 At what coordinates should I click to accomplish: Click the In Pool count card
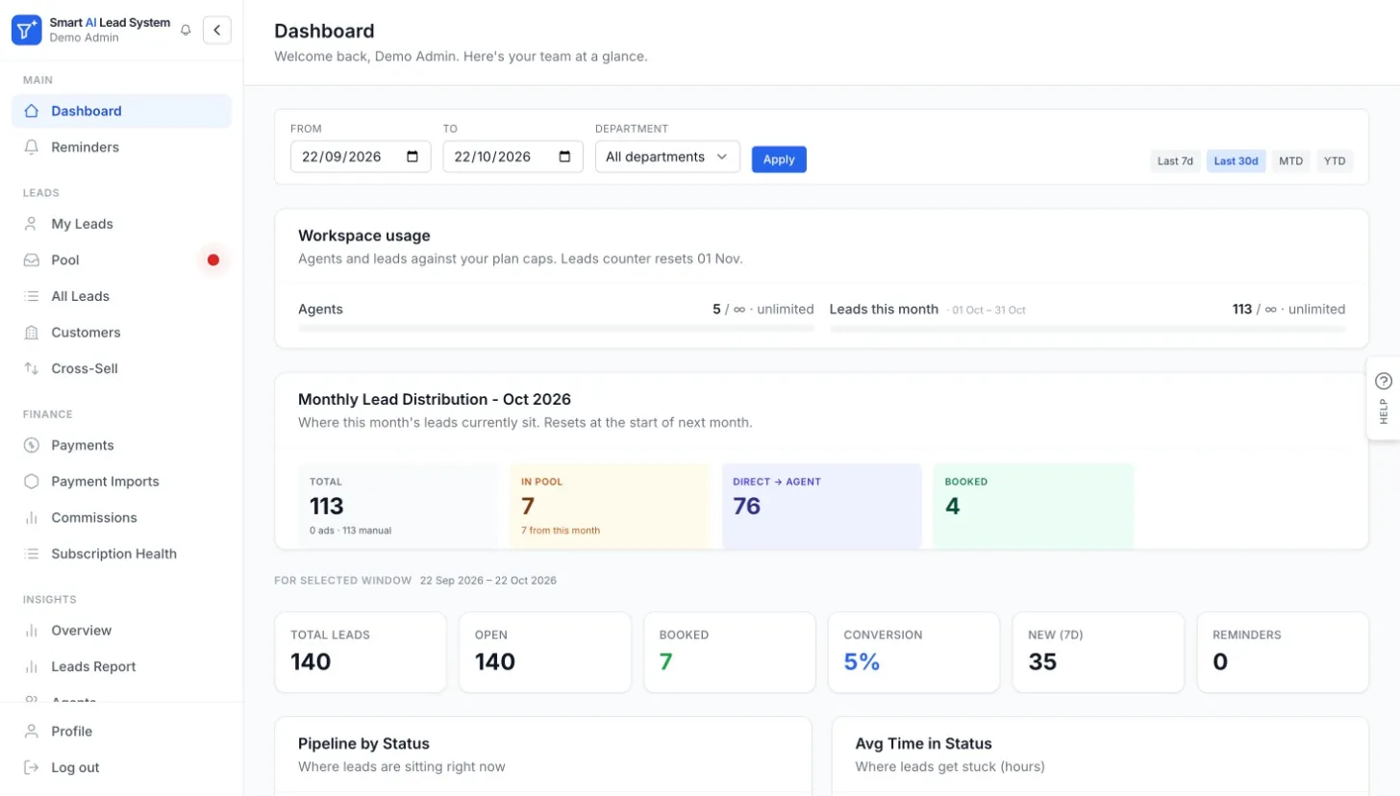(610, 506)
